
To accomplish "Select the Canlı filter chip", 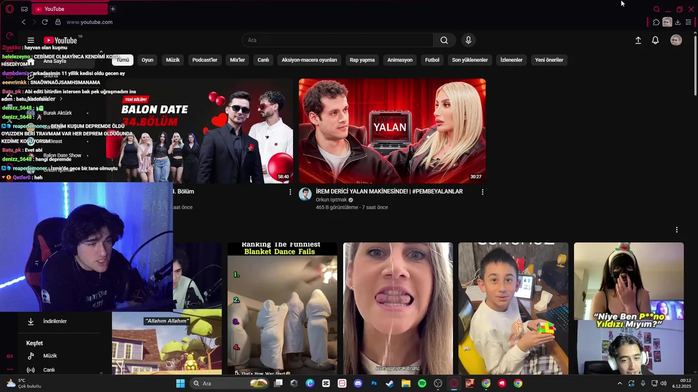I will point(263,60).
